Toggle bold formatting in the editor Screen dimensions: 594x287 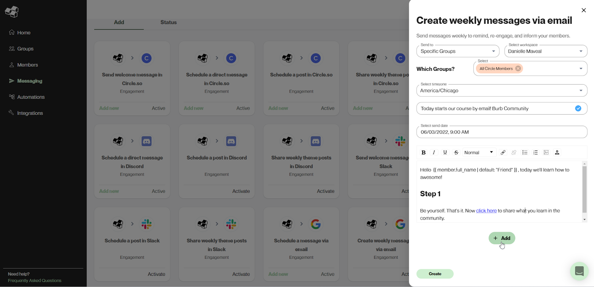[423, 152]
